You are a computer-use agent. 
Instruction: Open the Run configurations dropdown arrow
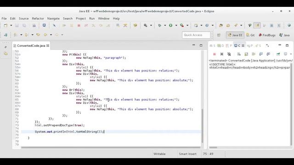point(176,26)
